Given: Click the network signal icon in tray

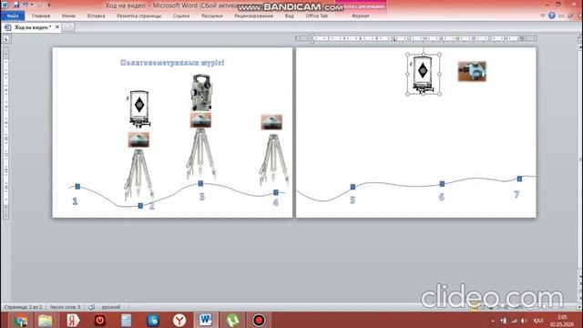Looking at the screenshot, I should pos(514,321).
